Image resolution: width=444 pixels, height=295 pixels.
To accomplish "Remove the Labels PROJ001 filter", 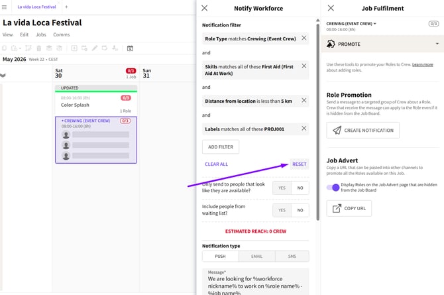I will coord(304,129).
